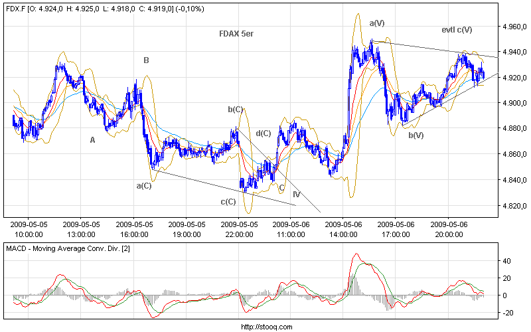This screenshot has height=332, width=531.
Task: Click the 13:00:00 time axis label
Action: [x=81, y=234]
